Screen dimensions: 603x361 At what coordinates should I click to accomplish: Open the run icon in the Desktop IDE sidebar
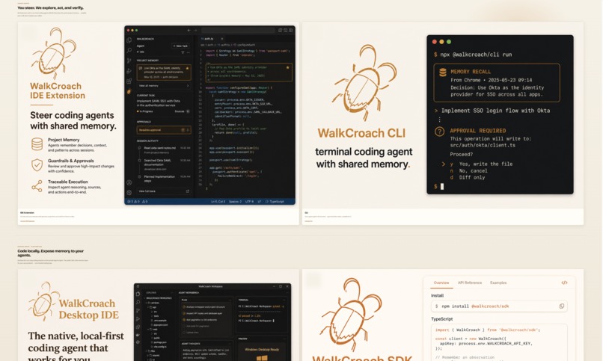pos(138,318)
